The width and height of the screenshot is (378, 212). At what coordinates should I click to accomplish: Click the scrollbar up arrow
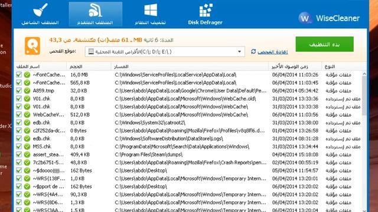click(364, 74)
